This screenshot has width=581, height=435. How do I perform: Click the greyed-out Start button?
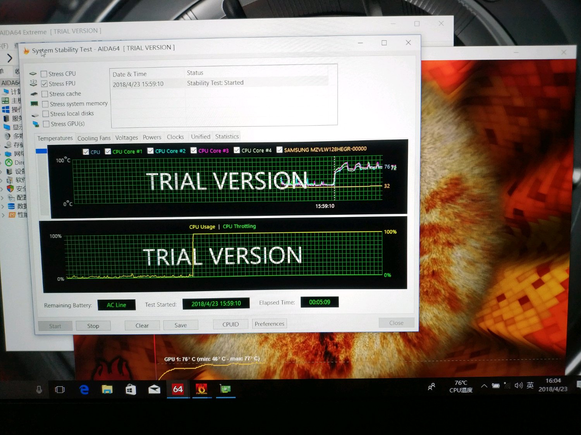pyautogui.click(x=55, y=326)
